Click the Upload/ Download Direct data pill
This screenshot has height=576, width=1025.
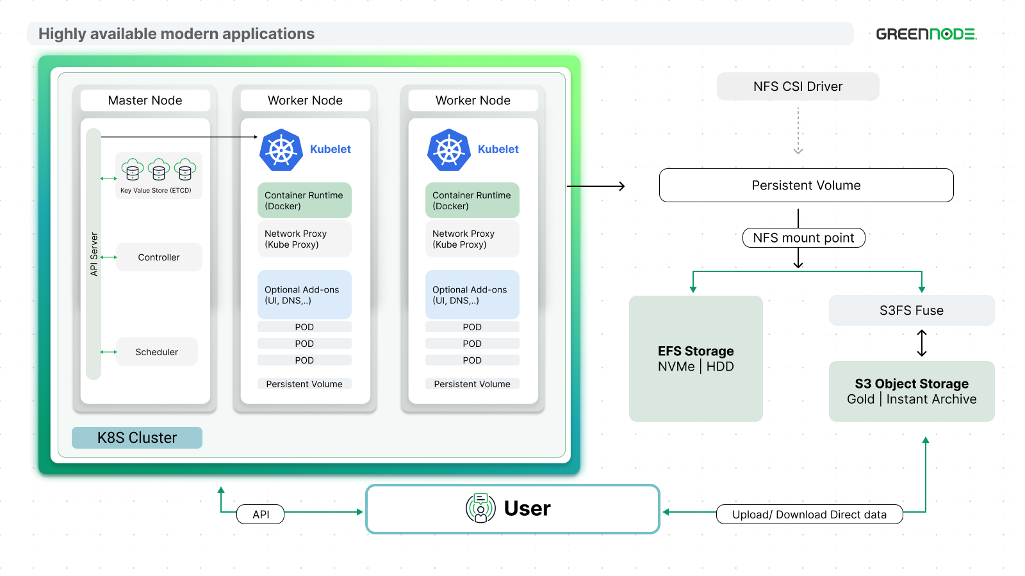809,515
